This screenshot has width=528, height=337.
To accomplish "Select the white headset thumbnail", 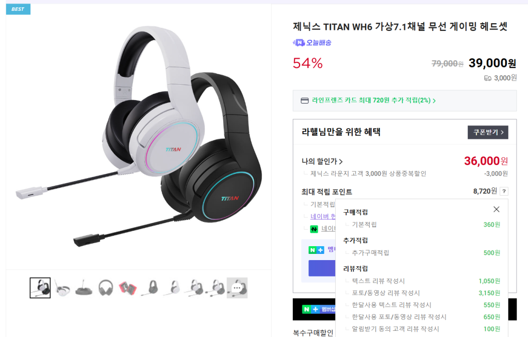I will pos(62,288).
